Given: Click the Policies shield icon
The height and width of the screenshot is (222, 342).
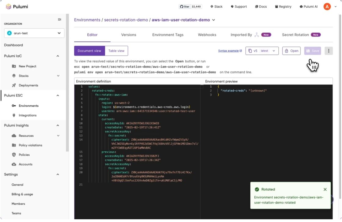Looking at the screenshot, I should 14,155.
